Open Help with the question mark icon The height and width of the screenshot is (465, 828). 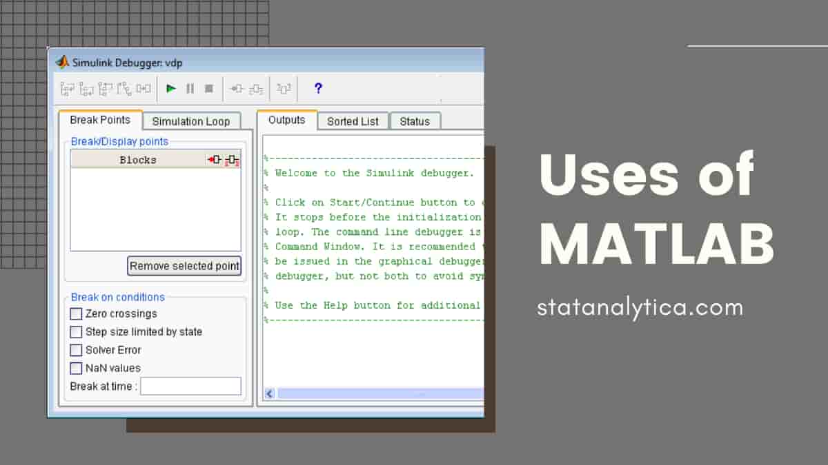(x=317, y=88)
